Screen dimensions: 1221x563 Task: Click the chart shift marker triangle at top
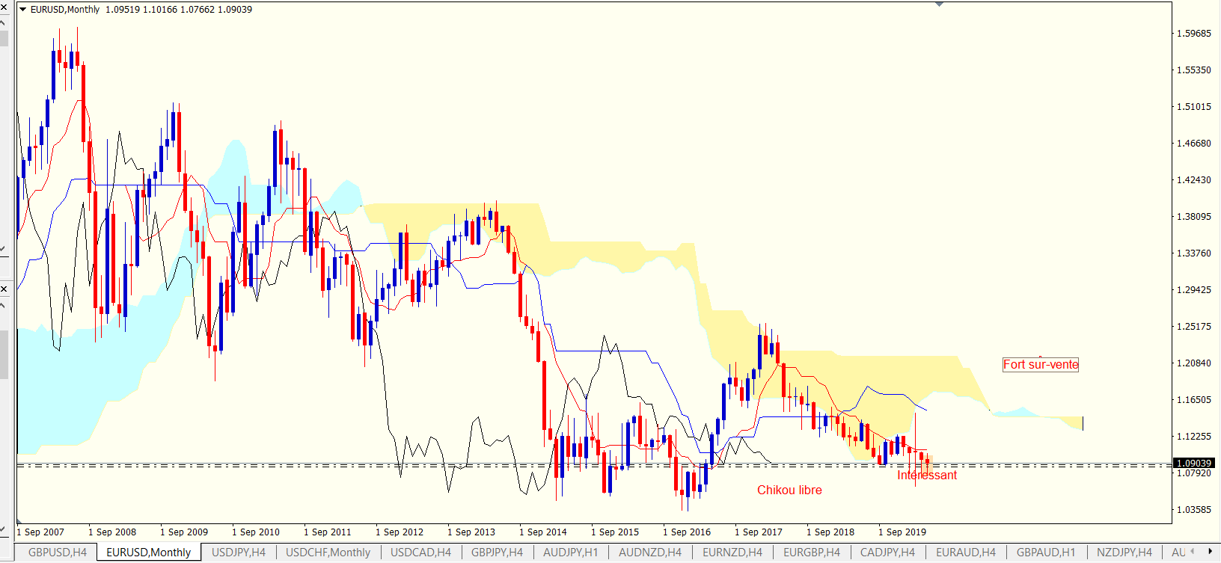point(939,4)
